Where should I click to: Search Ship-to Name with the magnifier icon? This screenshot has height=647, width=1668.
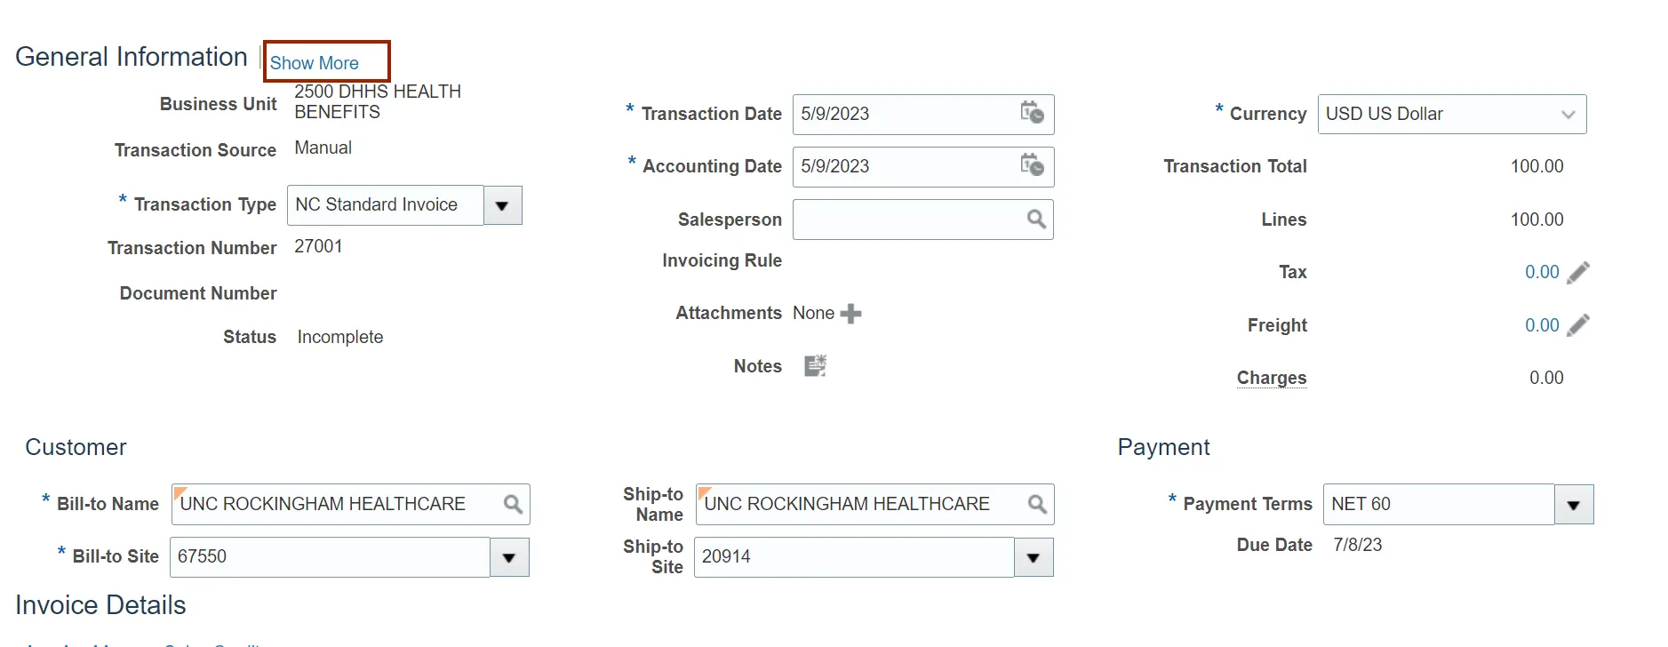tap(1037, 504)
